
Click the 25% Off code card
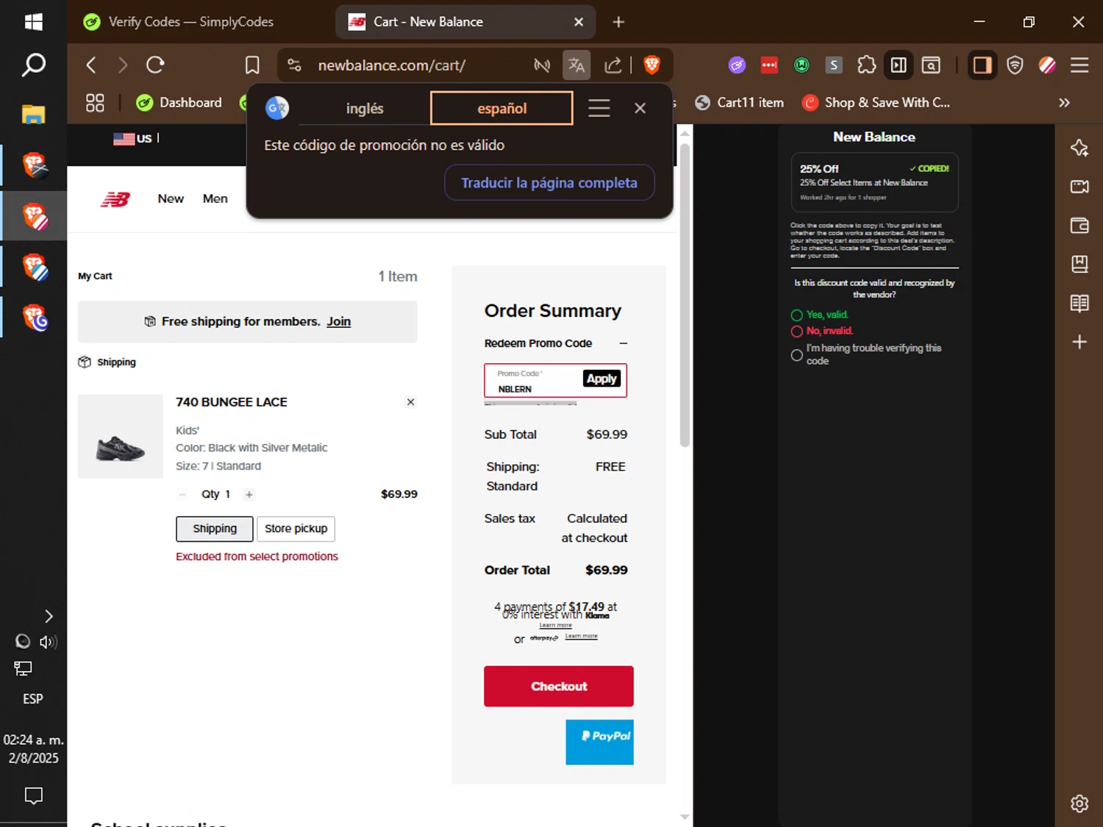(874, 182)
